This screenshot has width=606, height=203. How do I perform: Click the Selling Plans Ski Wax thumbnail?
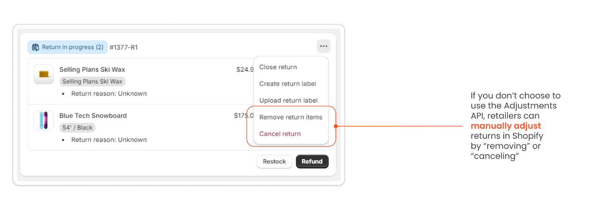(x=44, y=74)
